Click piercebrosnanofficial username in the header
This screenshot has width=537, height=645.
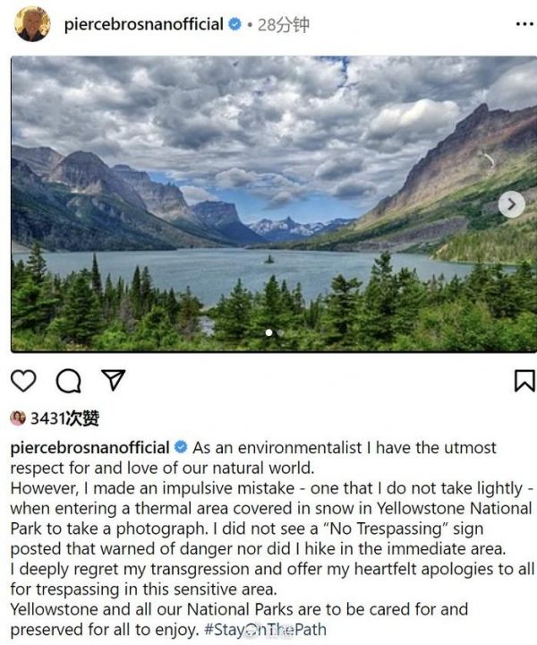tap(144, 24)
